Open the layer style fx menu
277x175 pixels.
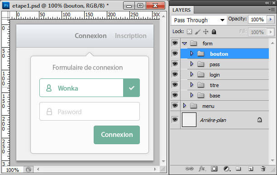click(x=202, y=169)
